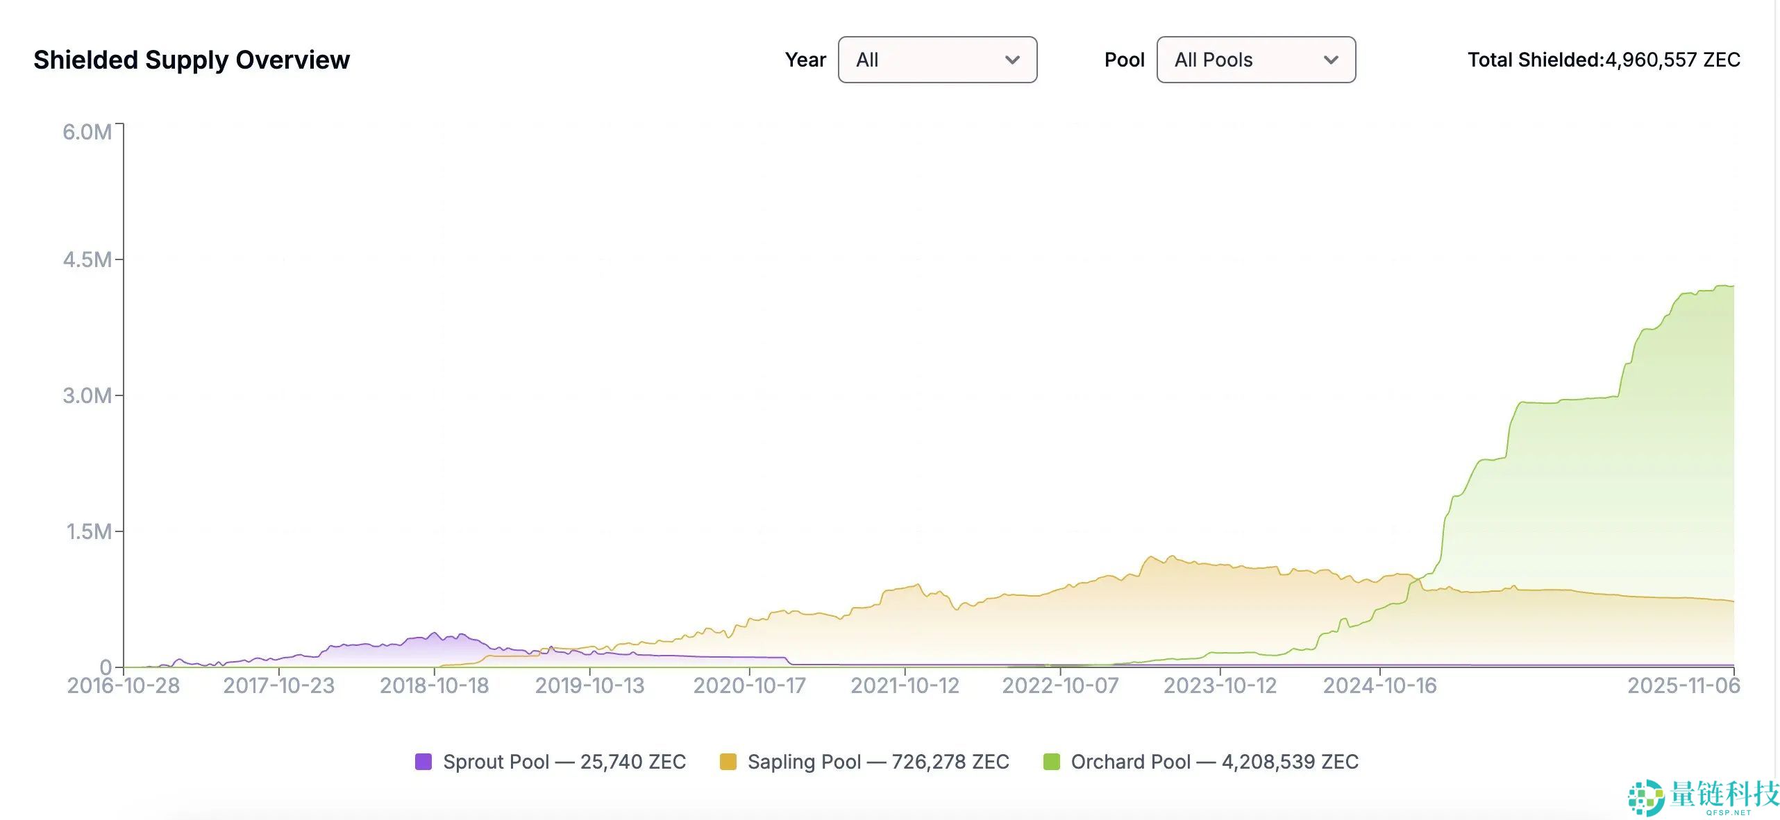Click the 2020-10-17 x-axis date label
This screenshot has width=1780, height=820.
click(749, 685)
